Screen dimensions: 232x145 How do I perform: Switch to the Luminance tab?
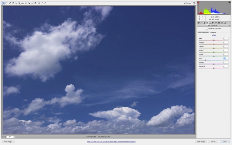(213, 32)
